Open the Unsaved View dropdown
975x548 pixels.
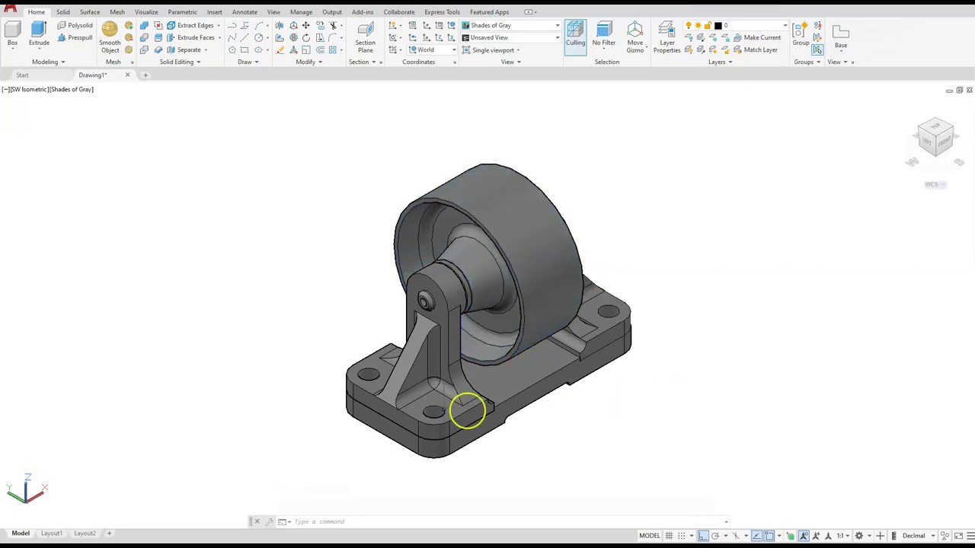(510, 37)
